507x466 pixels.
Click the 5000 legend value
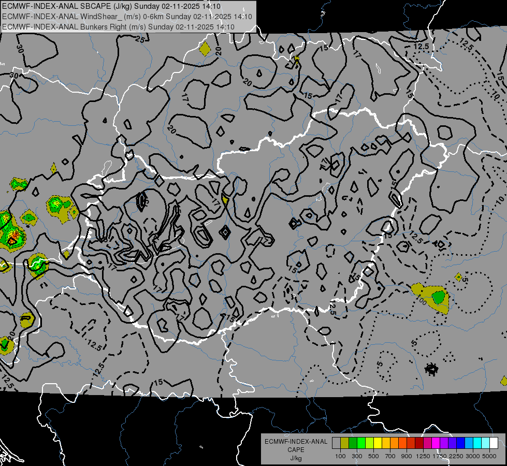489,456
